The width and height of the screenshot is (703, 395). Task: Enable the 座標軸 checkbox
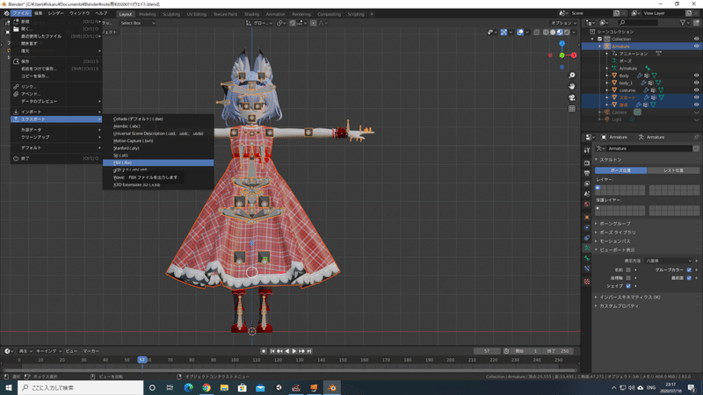click(x=628, y=278)
